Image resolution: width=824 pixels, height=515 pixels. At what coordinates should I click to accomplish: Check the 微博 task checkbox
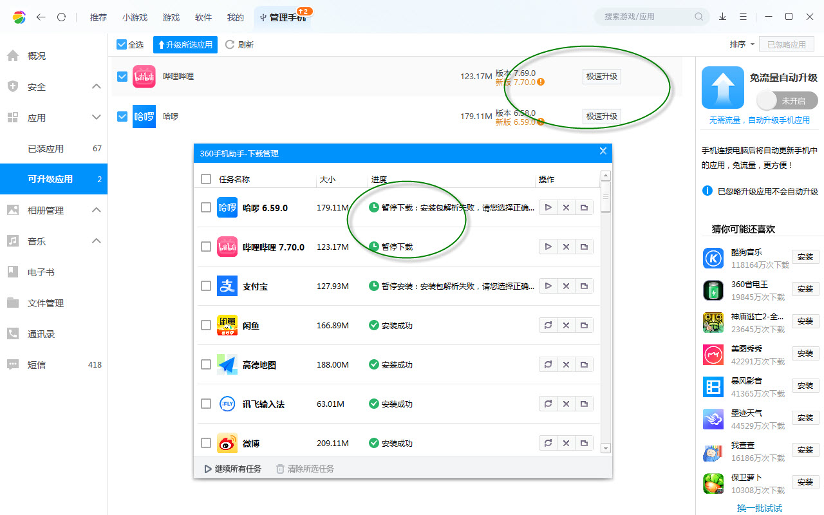click(x=206, y=443)
